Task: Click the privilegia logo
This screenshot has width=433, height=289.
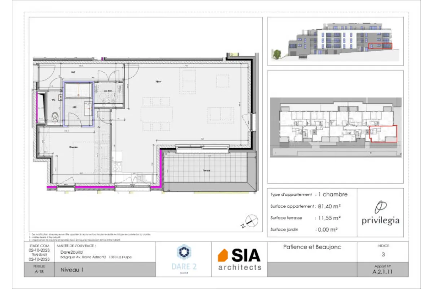Action: [x=381, y=213]
